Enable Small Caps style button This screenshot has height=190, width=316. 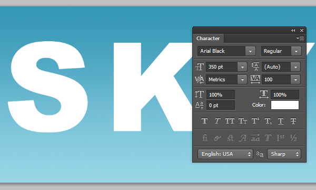243,121
